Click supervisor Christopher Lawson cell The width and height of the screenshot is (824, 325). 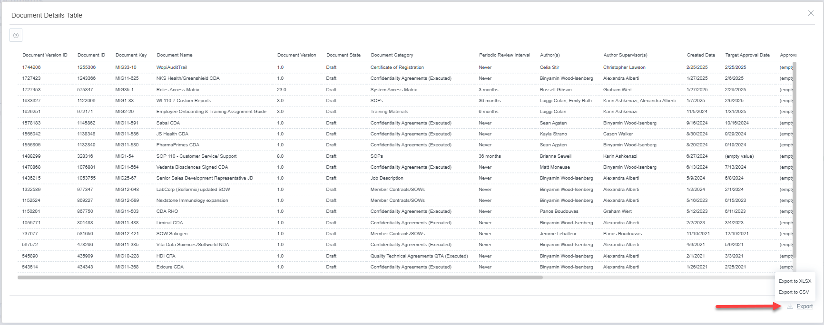[x=625, y=67]
